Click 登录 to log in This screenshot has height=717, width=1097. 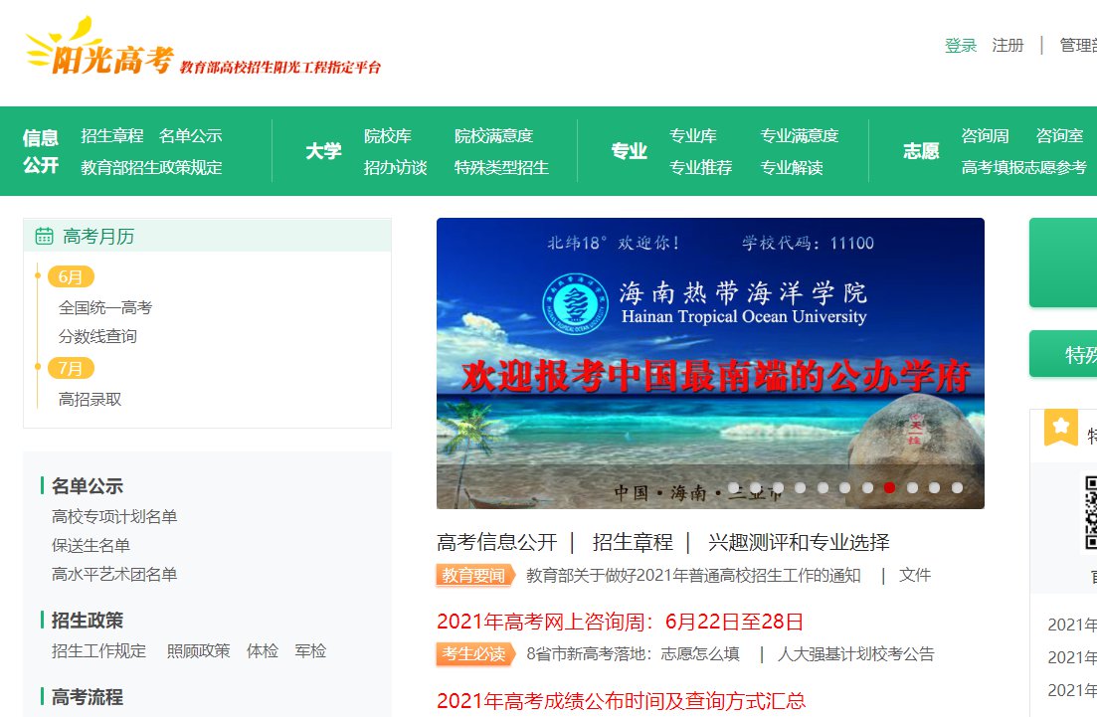point(960,46)
